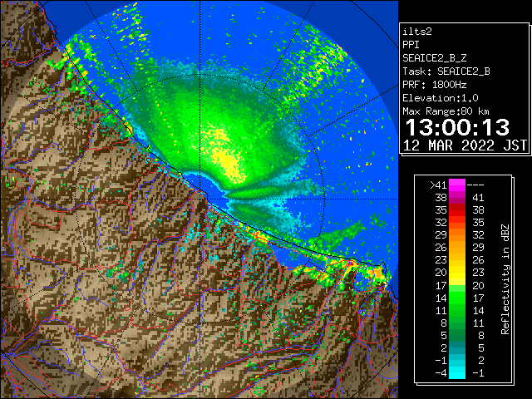
Task: Click the cyan -4 to -1 dBZ swatch
Action: [457, 372]
